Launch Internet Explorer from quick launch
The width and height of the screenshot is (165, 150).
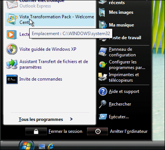(51, 146)
